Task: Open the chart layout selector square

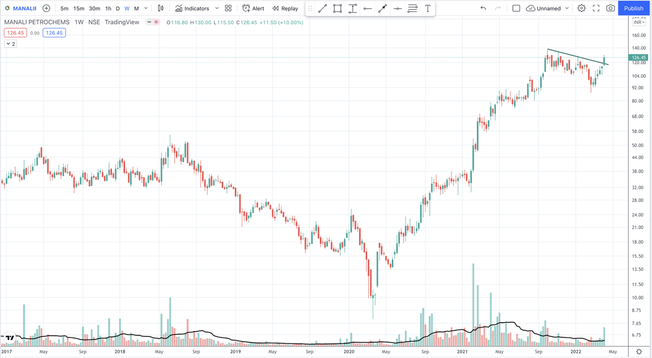Action: click(516, 8)
